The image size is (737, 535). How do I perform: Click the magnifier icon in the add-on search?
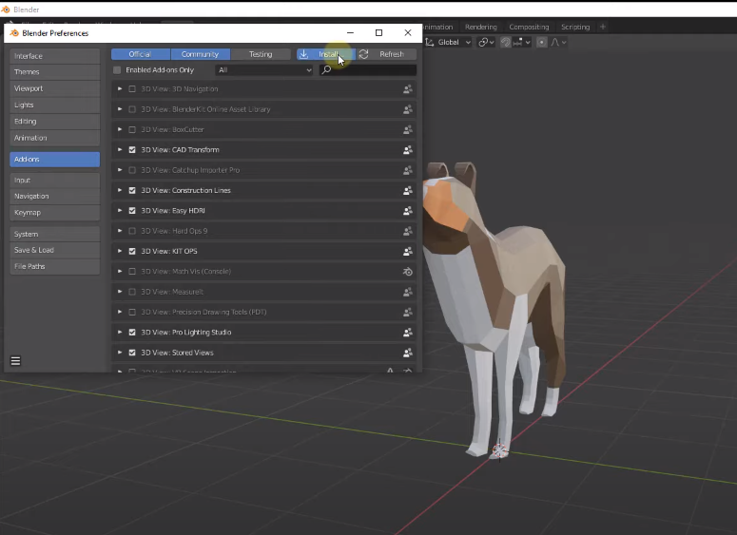326,70
